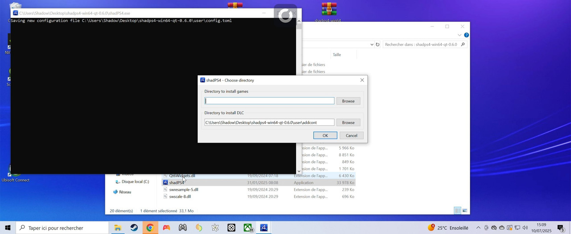Click the Taper ici pour rechercher search box
Image resolution: width=571 pixels, height=234 pixels.
click(62, 228)
